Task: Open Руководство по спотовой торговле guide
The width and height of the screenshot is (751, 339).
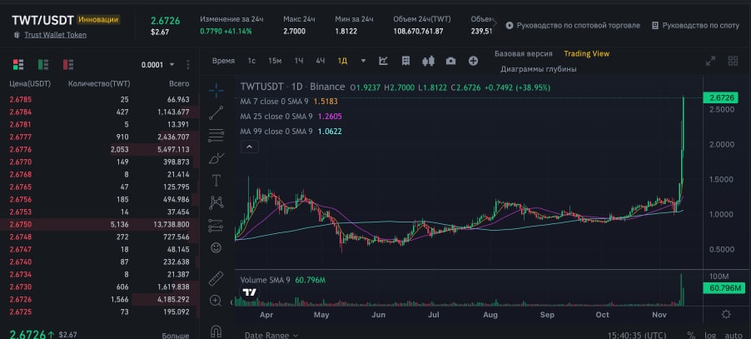Action: coord(573,25)
